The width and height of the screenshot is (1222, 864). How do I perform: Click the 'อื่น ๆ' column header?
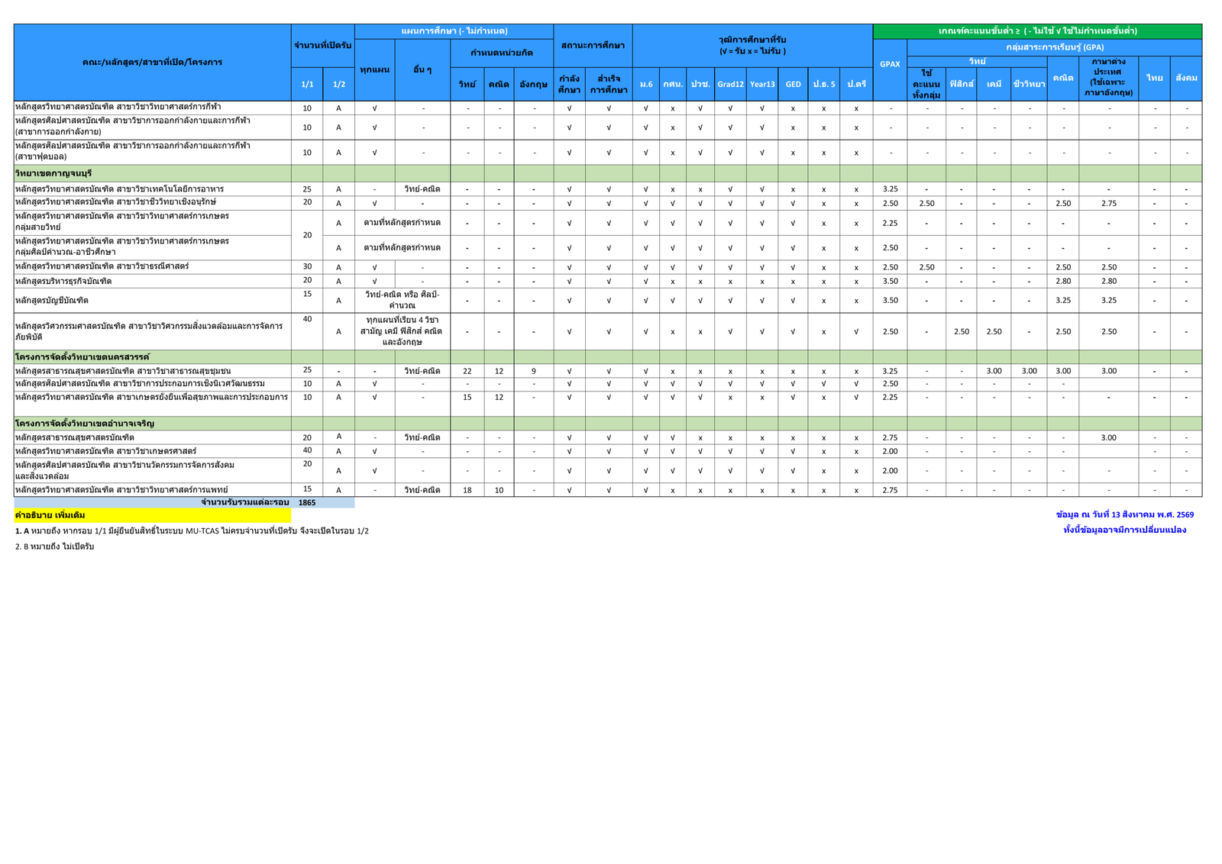coord(422,69)
